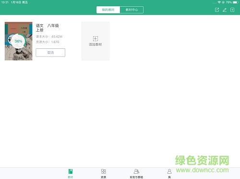Tap the dashed plus icon above 添加教材

point(96,39)
